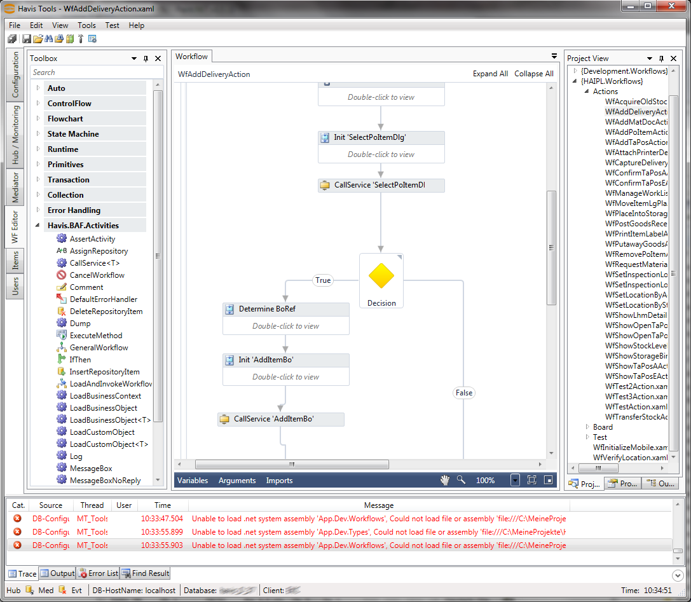Click the Toolbox Search input field
This screenshot has height=602, width=691.
pyautogui.click(x=88, y=72)
